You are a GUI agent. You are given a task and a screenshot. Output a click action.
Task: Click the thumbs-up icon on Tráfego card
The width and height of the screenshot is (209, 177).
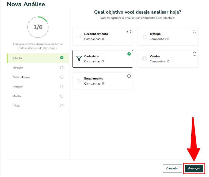(144, 36)
